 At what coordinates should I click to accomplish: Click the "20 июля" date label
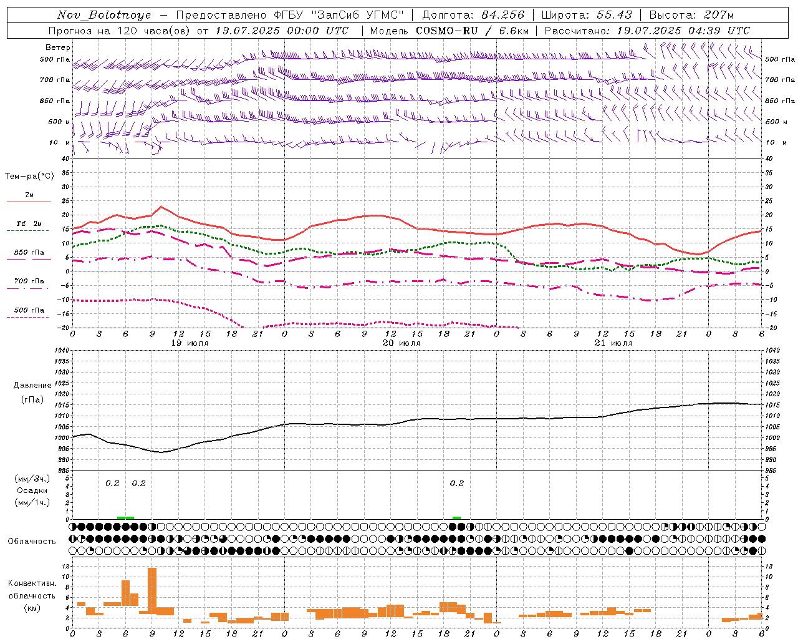(x=401, y=343)
